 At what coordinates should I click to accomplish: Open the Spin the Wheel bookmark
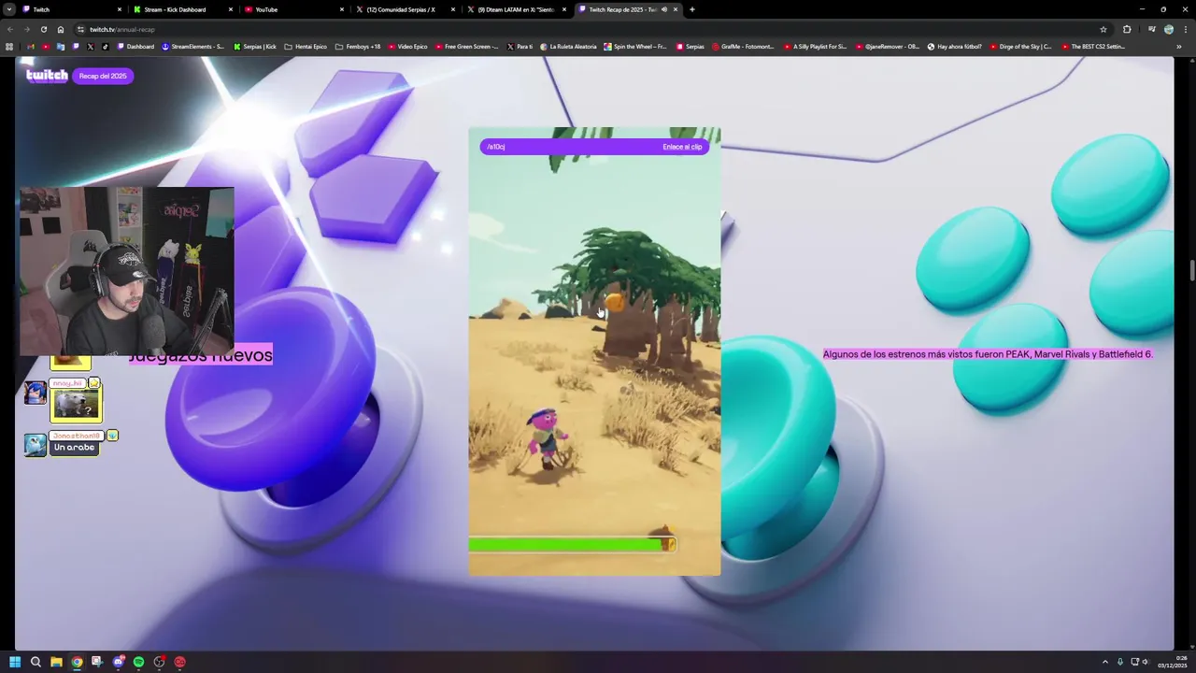635,47
